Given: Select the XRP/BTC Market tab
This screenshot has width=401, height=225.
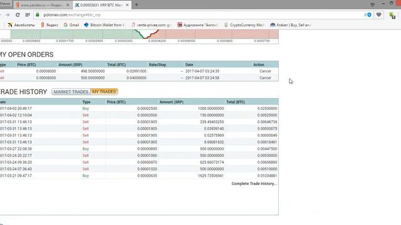Looking at the screenshot, I should tap(102, 5).
